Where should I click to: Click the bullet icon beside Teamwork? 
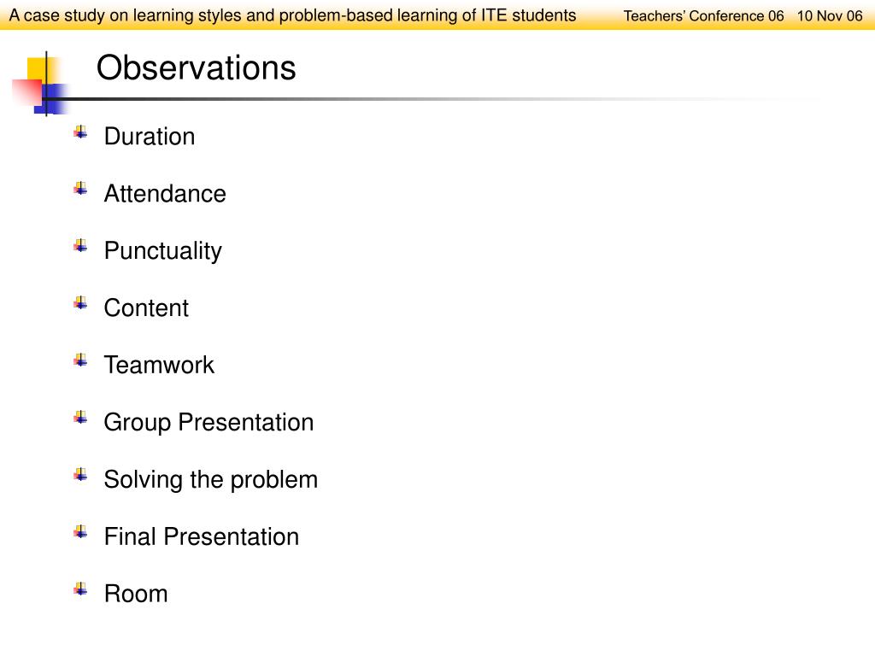point(80,361)
